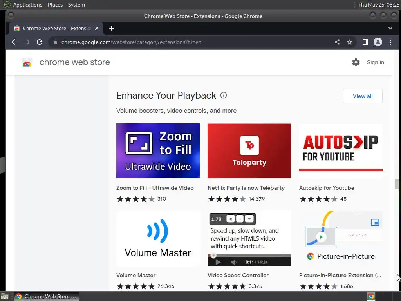Open the Video Speed Controller thumbnail

click(249, 238)
